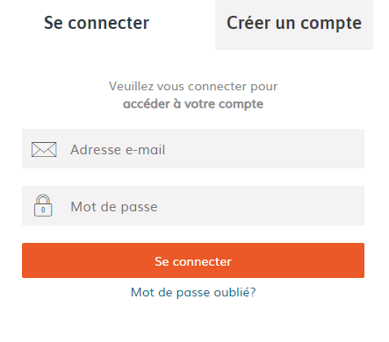Place cursor in the password box
Viewport: 389px width, 342px height.
(x=193, y=205)
